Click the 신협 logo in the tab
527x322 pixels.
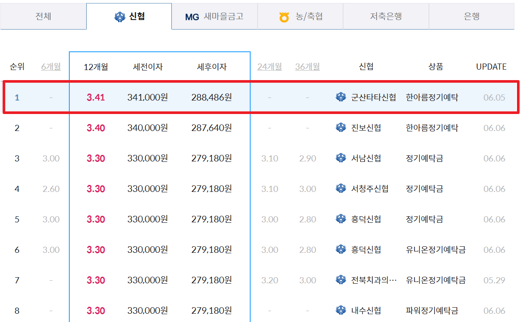[120, 17]
